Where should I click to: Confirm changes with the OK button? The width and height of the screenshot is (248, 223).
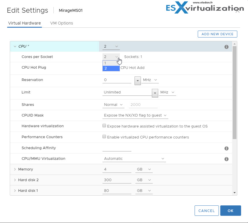coord(230,211)
